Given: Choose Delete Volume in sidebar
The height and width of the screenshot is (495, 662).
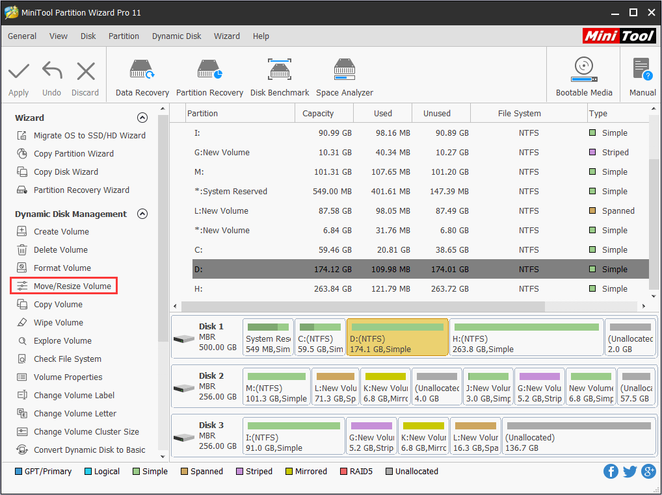Looking at the screenshot, I should coord(52,249).
